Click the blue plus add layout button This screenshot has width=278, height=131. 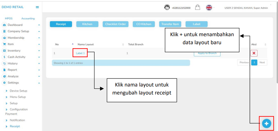coord(266,124)
